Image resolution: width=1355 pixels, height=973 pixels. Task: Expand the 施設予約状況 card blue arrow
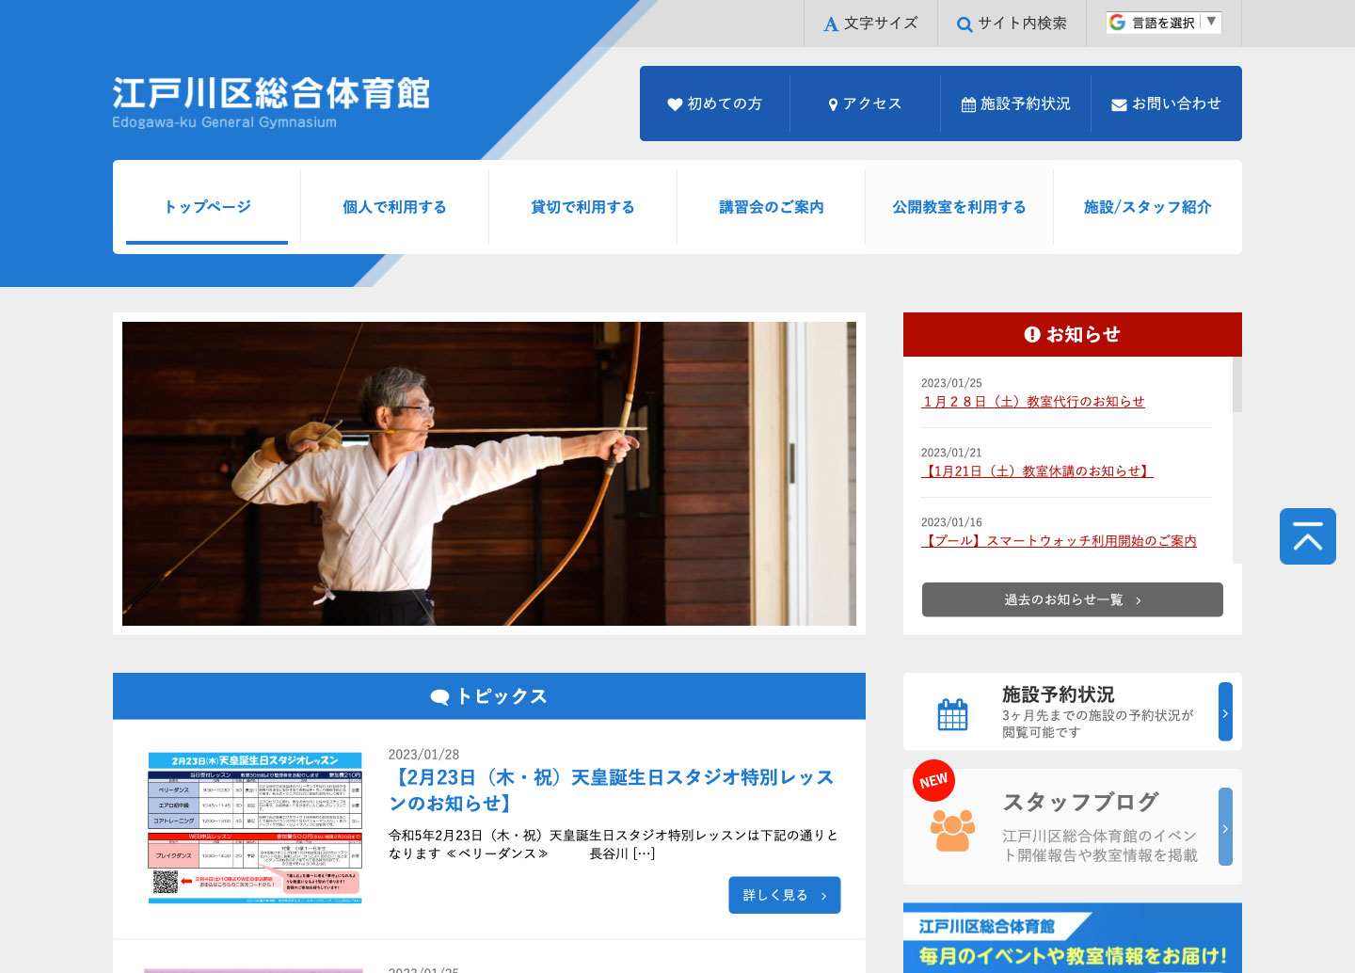1224,712
